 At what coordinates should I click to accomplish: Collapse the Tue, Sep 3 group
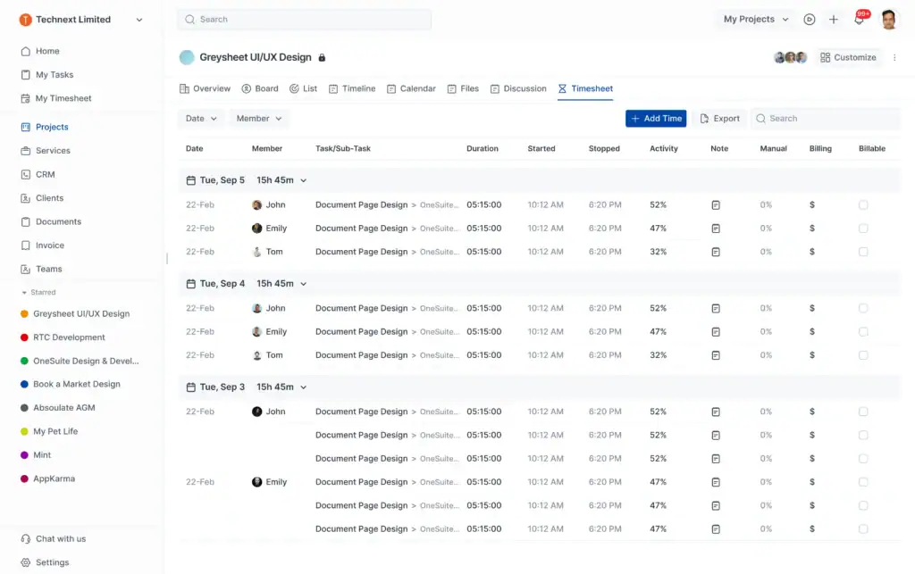[304, 387]
